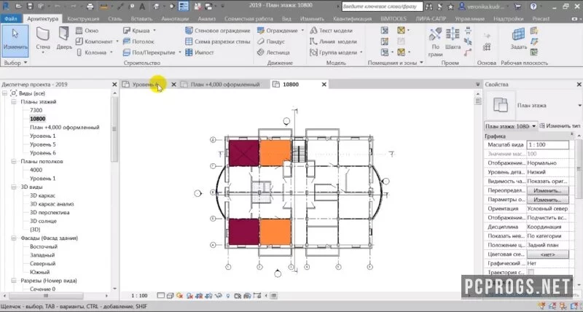Open the ЛИРА-САПР ribbon tab
583x312 pixels.
(x=431, y=19)
